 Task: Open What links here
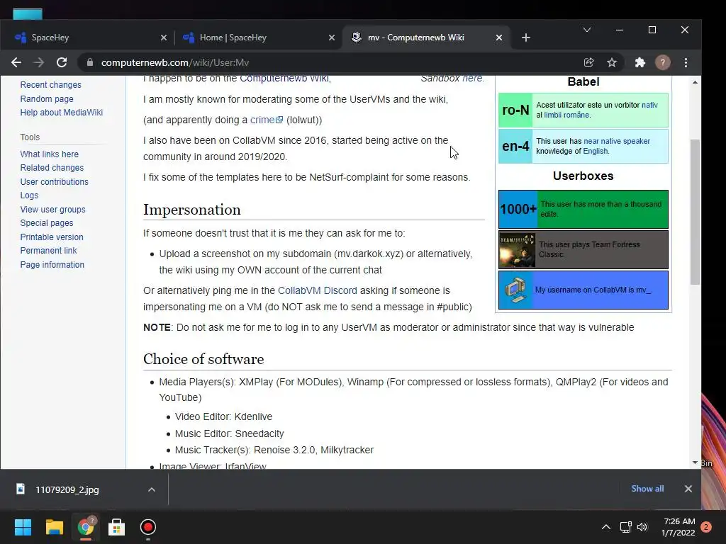click(49, 154)
